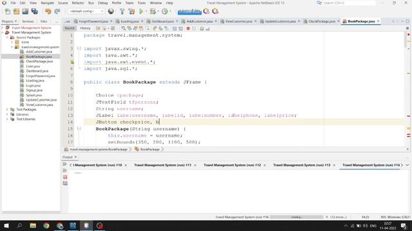Switch to the Source editor view
412x231 pixels.
click(x=70, y=28)
